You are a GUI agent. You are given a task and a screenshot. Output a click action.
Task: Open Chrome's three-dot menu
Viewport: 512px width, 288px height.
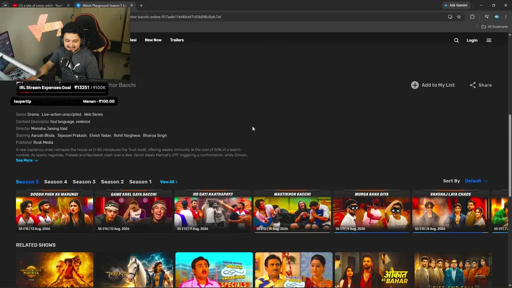tap(506, 17)
